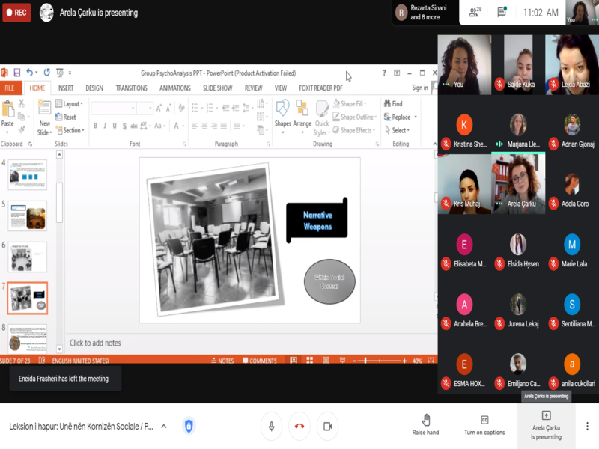599x449 pixels.
Task: Toggle the microphone mute button
Action: coord(272,426)
